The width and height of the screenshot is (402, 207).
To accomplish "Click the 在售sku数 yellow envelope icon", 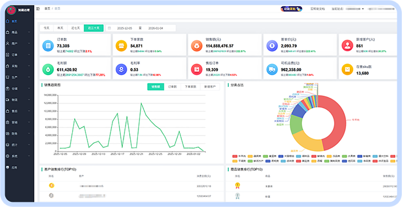I will pos(346,69).
